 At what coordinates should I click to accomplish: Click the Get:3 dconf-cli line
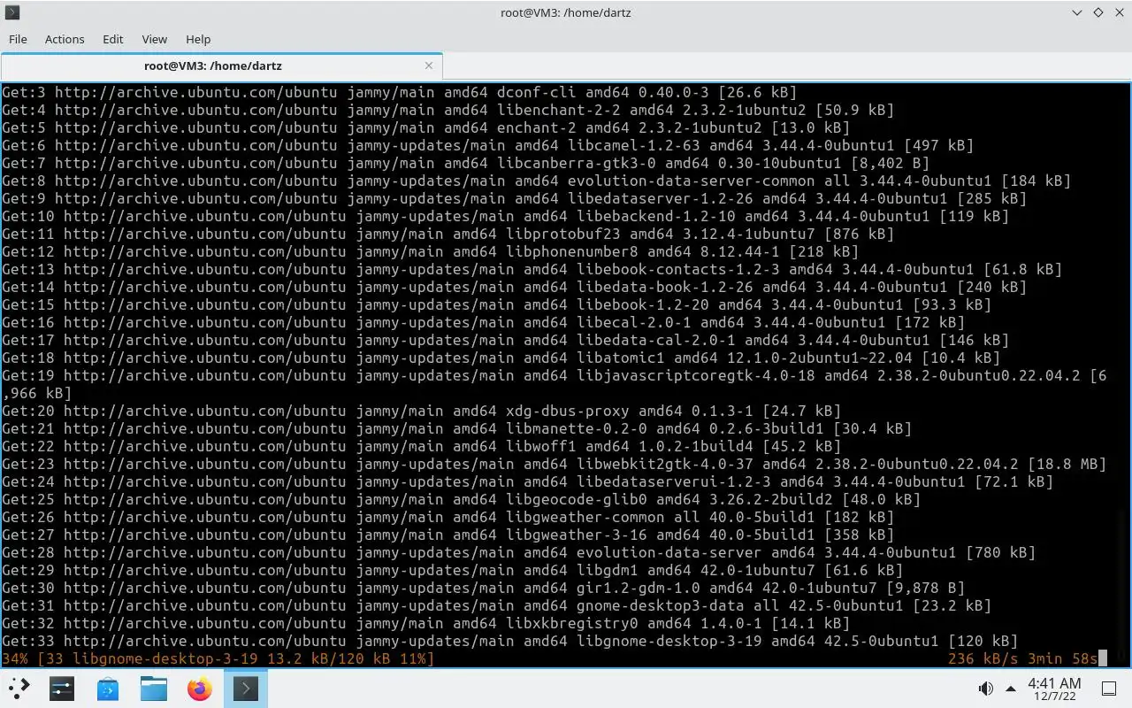coord(399,92)
